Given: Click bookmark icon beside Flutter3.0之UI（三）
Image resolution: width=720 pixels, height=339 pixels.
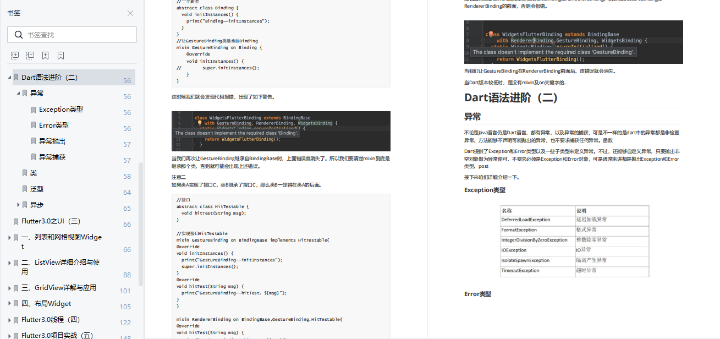Looking at the screenshot, I should (x=16, y=221).
